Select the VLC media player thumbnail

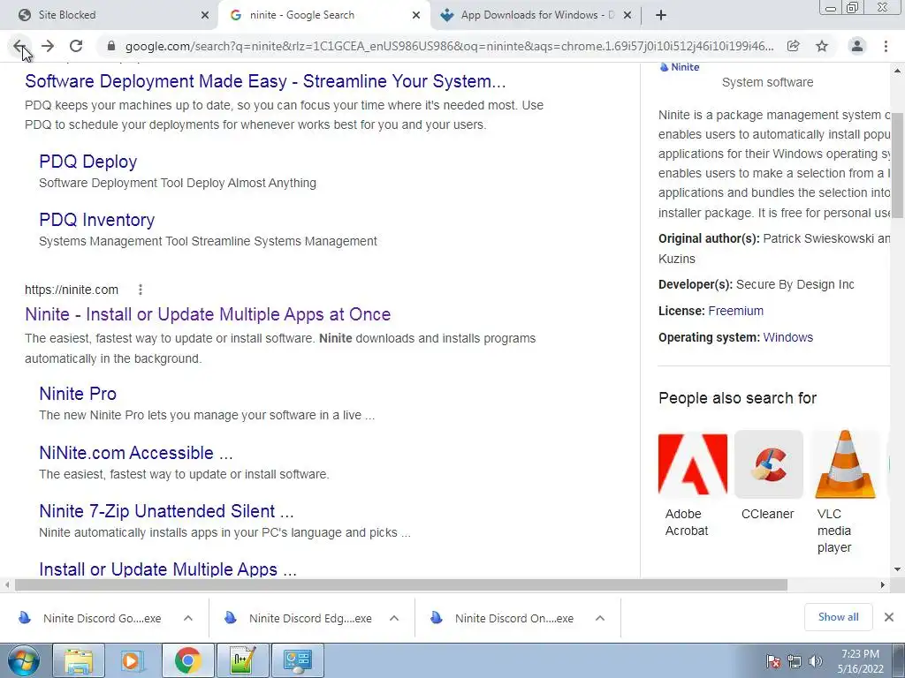[845, 464]
